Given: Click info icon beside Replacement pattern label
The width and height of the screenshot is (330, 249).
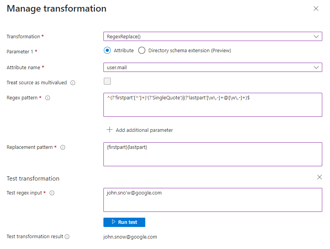Looking at the screenshot, I should pyautogui.click(x=63, y=147).
